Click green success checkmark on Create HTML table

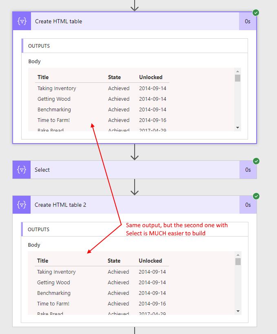tap(256, 13)
